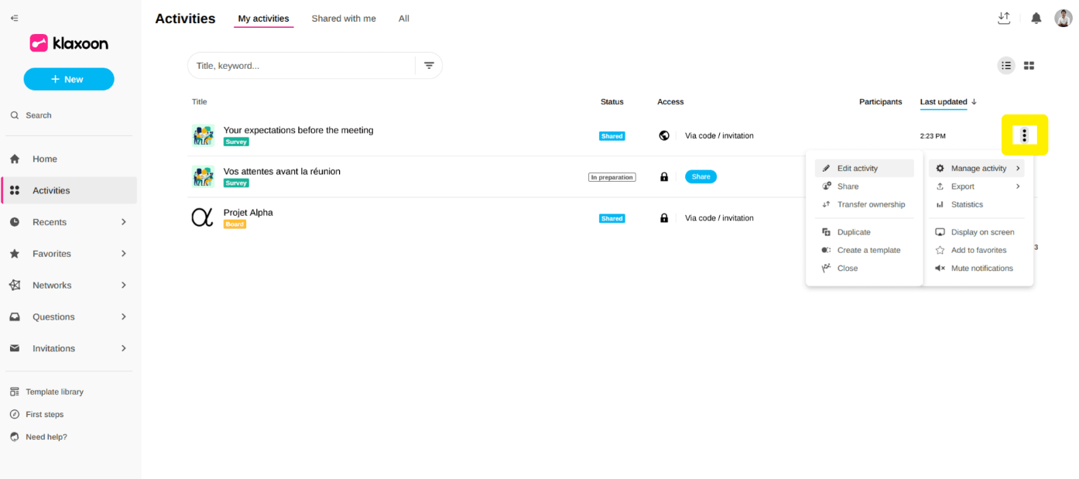Click the notifications bell icon
This screenshot has height=479, width=1079.
(x=1036, y=19)
